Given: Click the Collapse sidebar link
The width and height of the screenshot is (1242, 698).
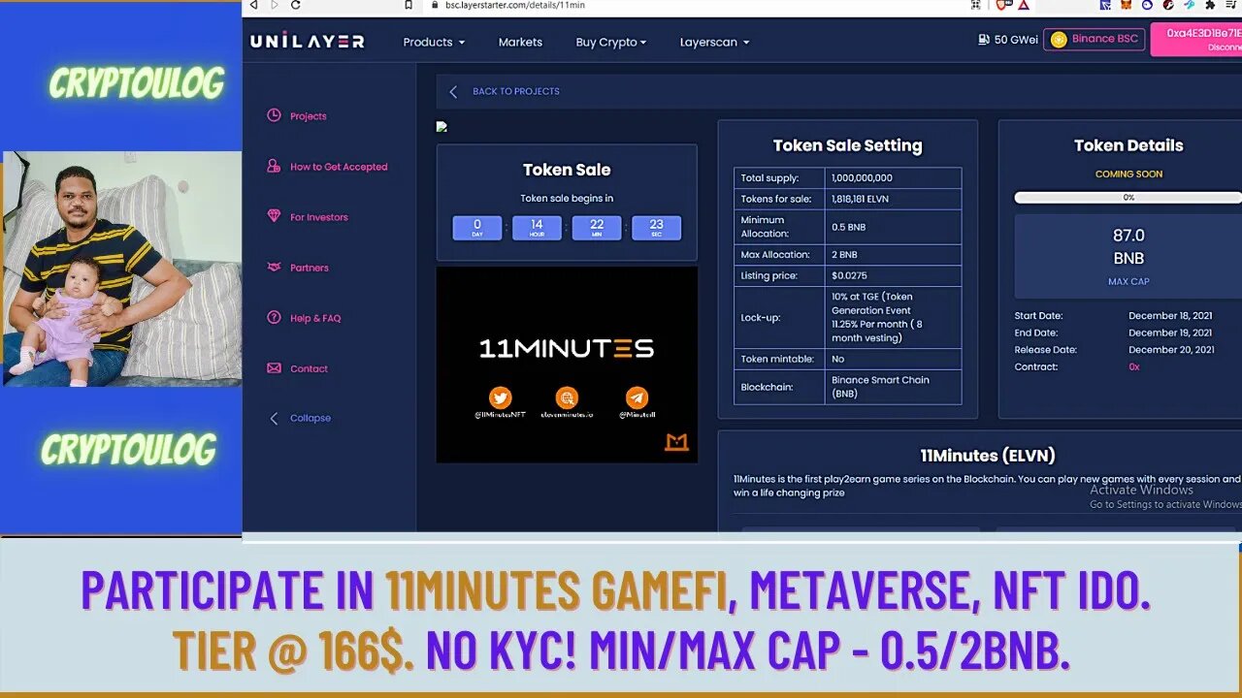Looking at the screenshot, I should click(310, 418).
